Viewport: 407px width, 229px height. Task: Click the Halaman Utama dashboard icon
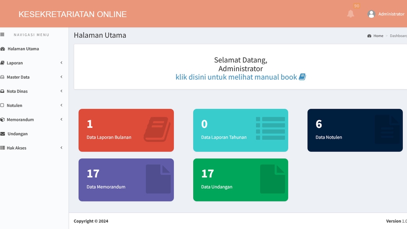tap(3, 49)
